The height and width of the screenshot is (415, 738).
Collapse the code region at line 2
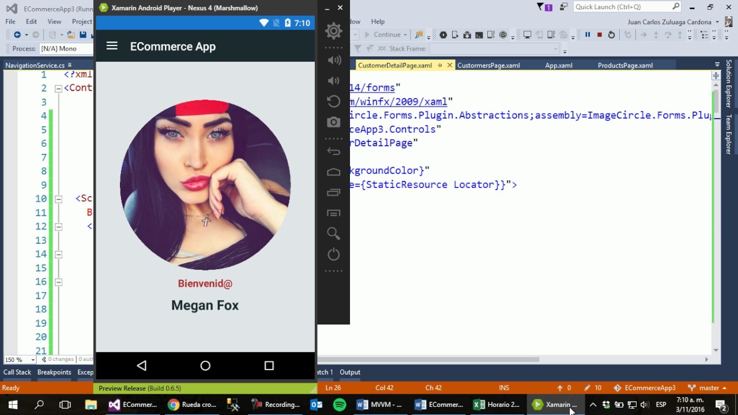tap(58, 88)
